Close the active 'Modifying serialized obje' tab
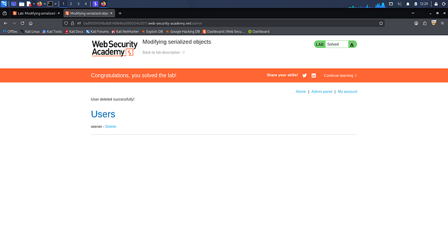Screen dimensions: 448x234 pyautogui.click(x=111, y=13)
